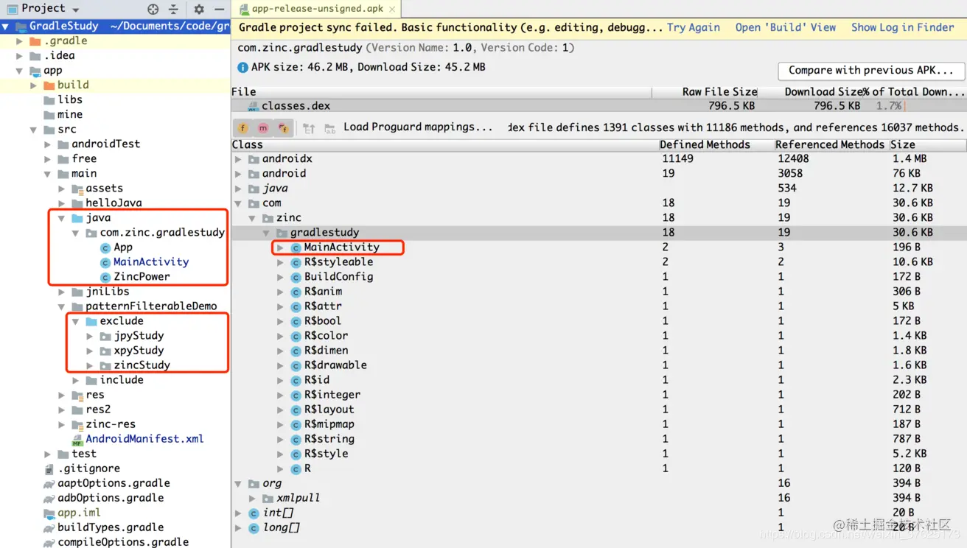Select the zincStudy folder
Screen dimensions: 967x548
tap(142, 365)
